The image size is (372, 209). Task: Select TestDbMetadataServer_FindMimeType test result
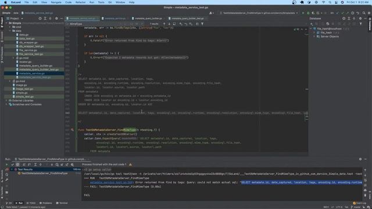44,174
